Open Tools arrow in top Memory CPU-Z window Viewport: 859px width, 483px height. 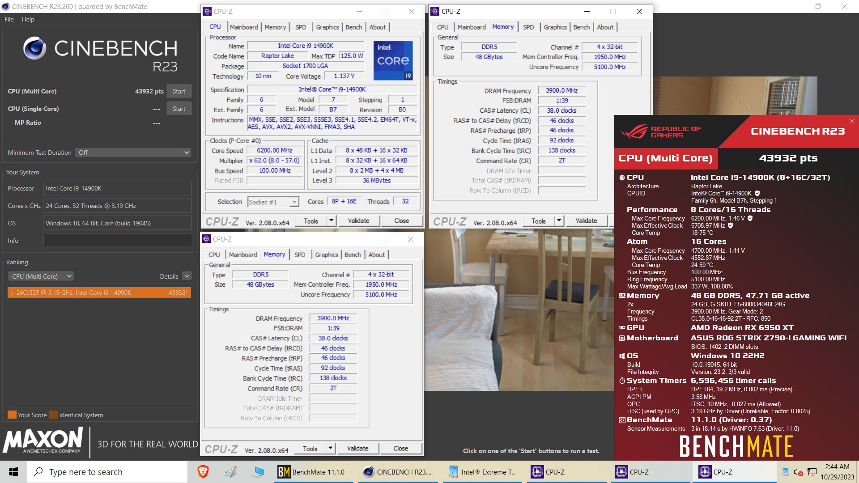[559, 220]
